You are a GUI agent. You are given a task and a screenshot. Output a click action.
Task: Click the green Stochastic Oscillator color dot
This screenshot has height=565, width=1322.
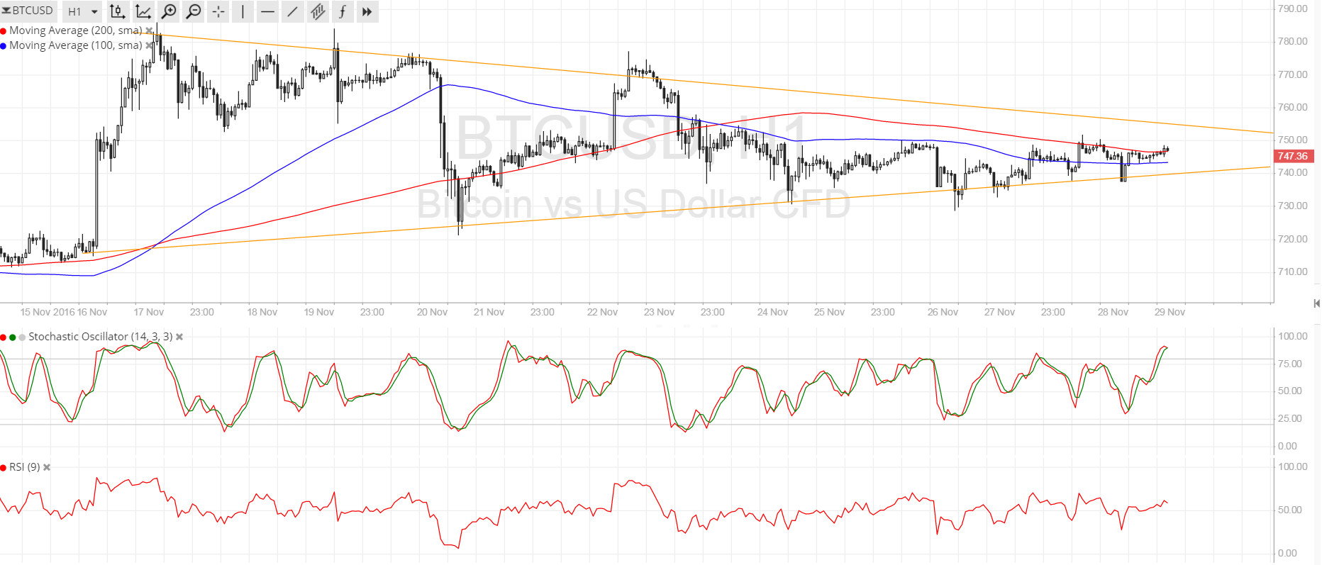[x=13, y=337]
